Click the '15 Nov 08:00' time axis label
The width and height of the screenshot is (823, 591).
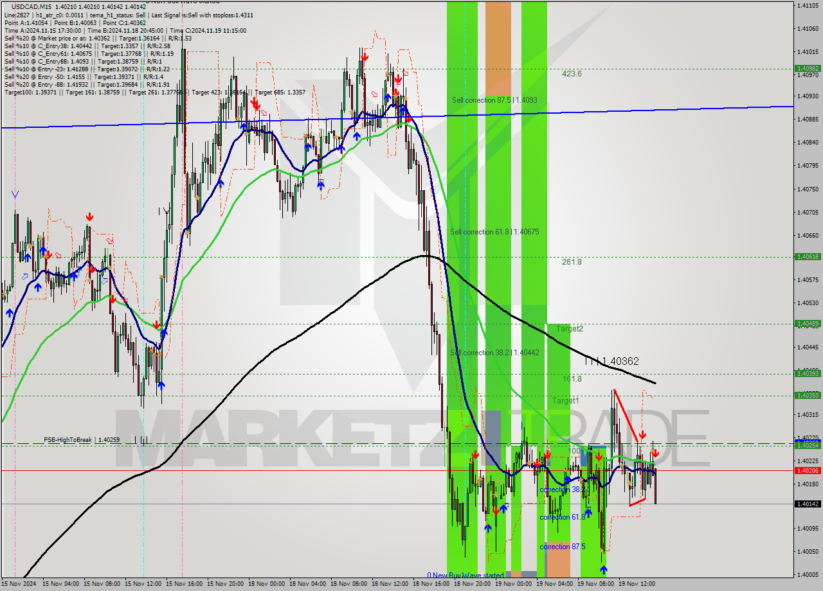click(102, 584)
